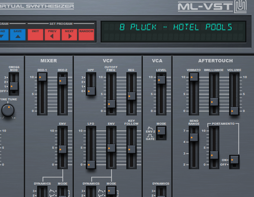This screenshot has width=254, height=197.
Task: Click the VCF DYNAMICS selector switch
Action: click(x=91, y=192)
